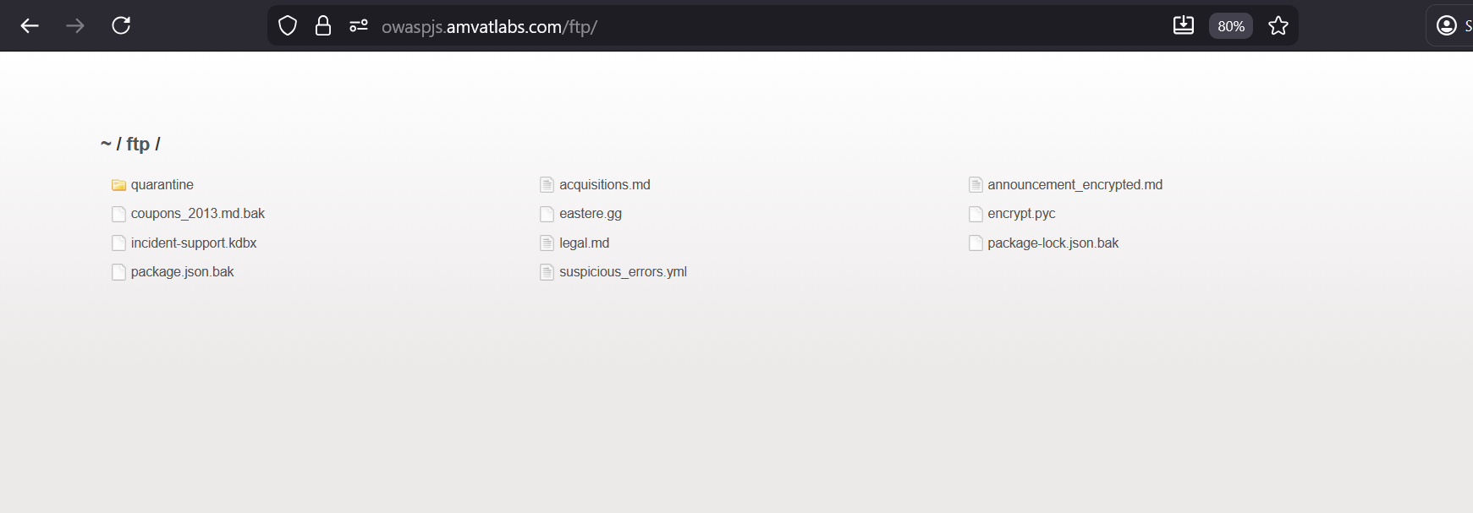Click the eastere.gg file link

pos(590,214)
